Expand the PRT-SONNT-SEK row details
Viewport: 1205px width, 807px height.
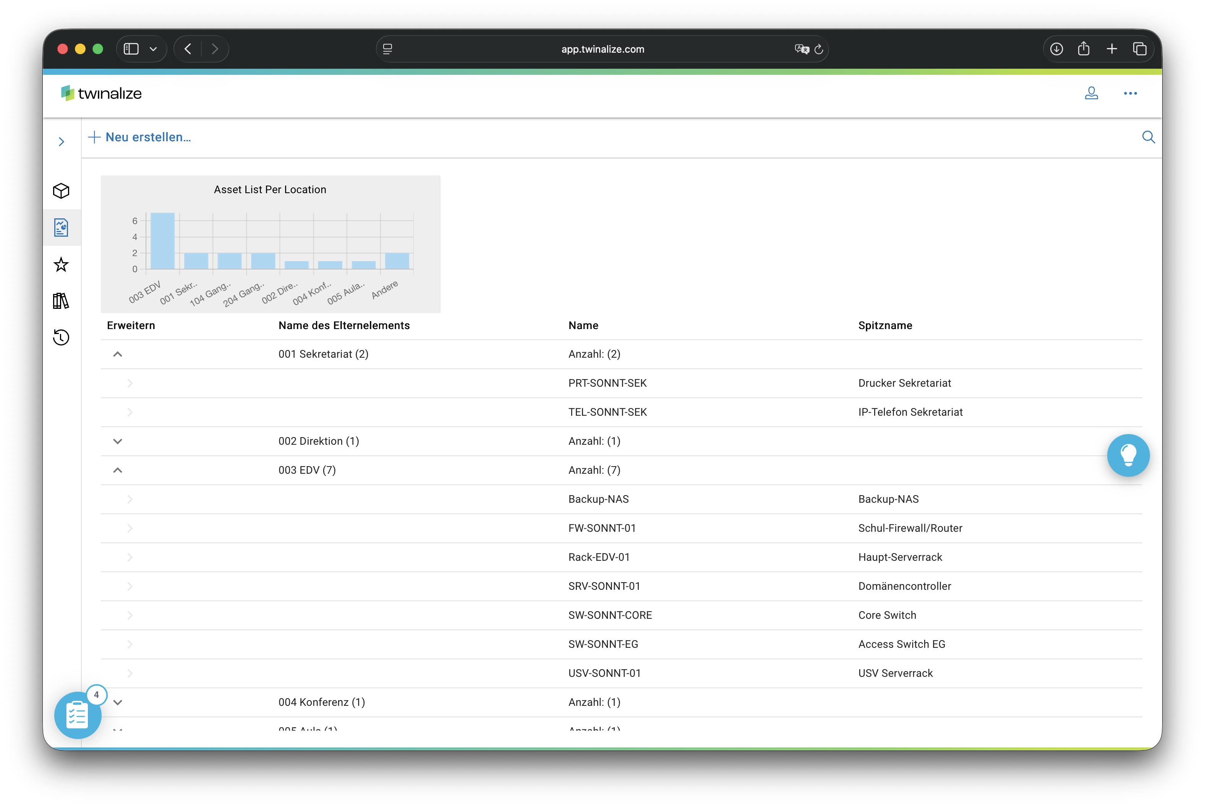130,383
